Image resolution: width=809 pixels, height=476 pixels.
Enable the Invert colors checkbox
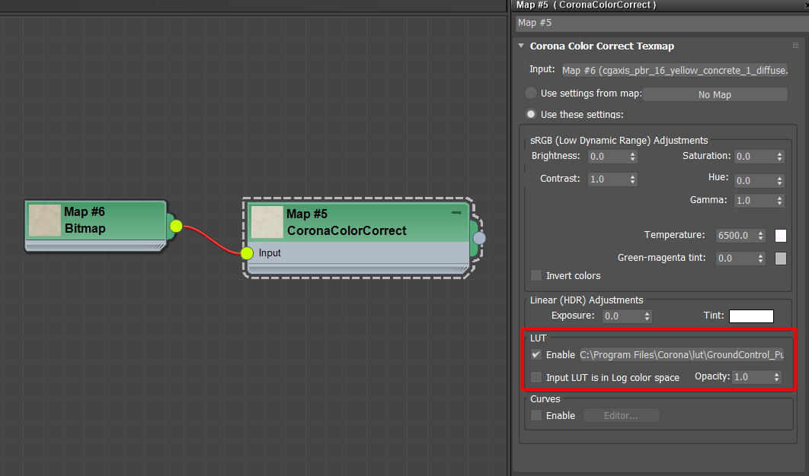coord(536,275)
